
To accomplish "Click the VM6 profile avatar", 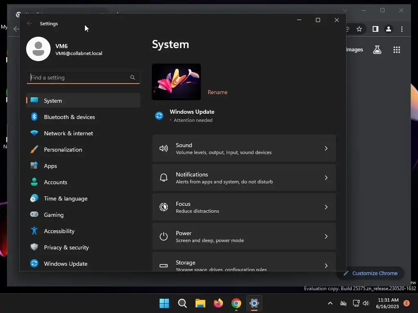I will coord(38,49).
